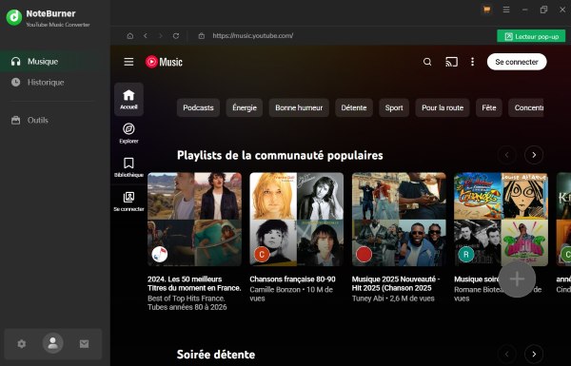Toggle the YouTube Music guide hamburger menu
This screenshot has height=366, width=571.
128,62
